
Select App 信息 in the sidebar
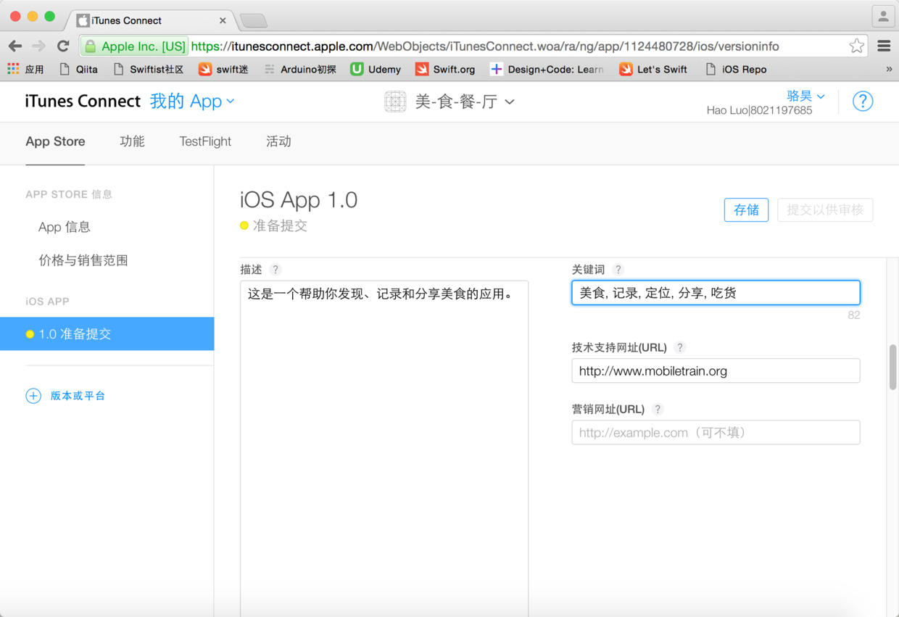[65, 227]
